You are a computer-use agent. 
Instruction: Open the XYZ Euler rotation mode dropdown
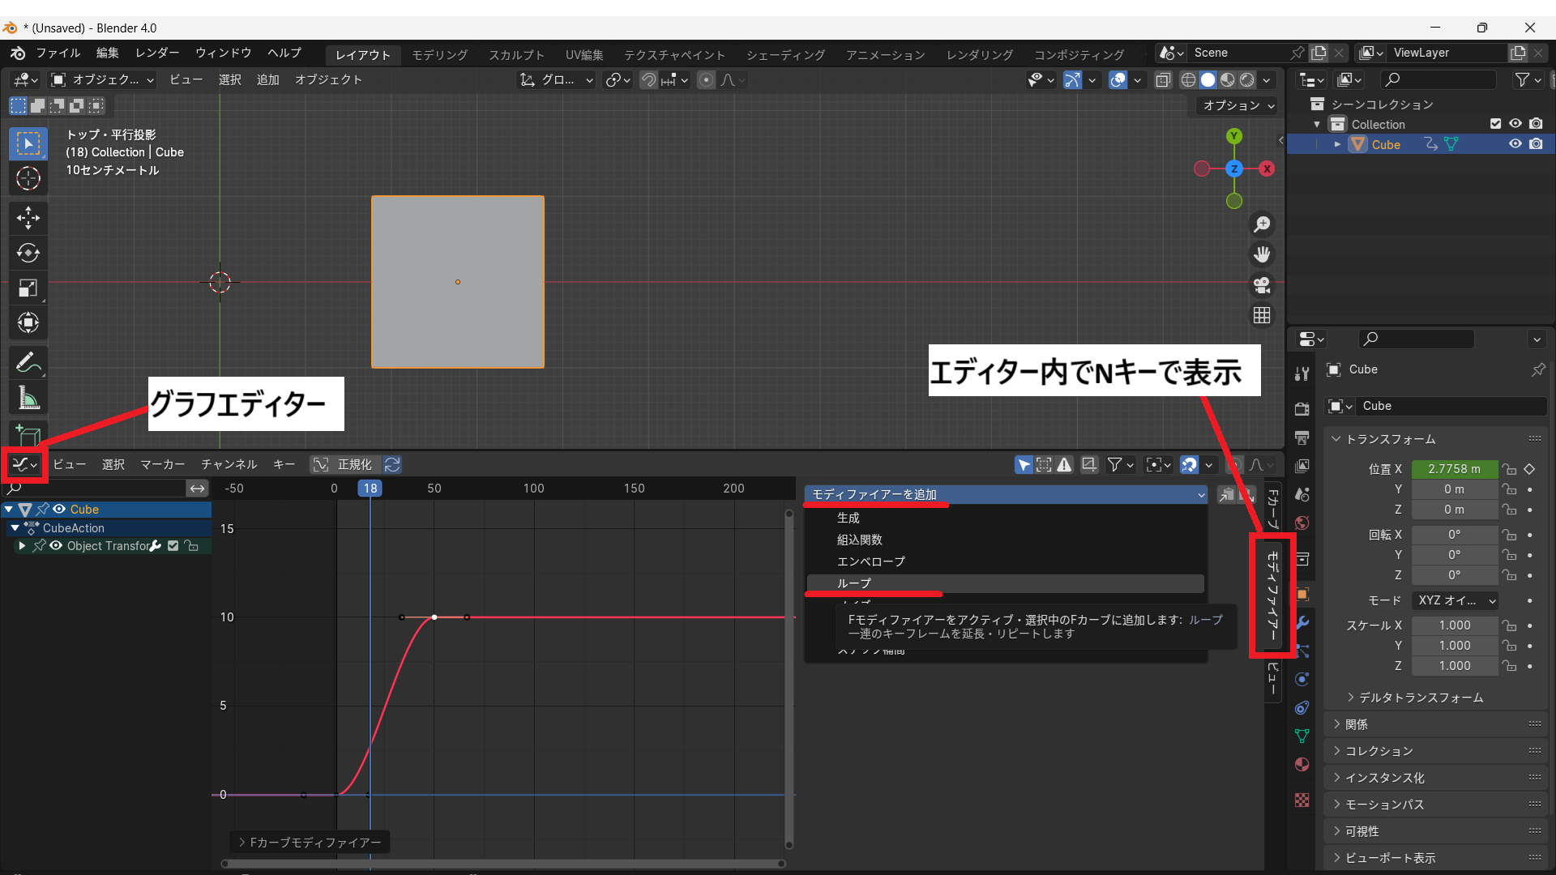pos(1456,600)
